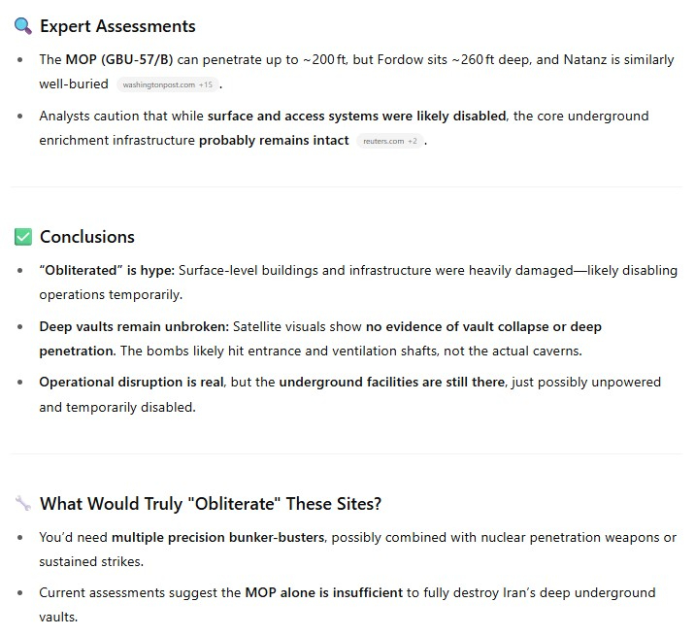Click the bullet point before Analysts caution

20,117
